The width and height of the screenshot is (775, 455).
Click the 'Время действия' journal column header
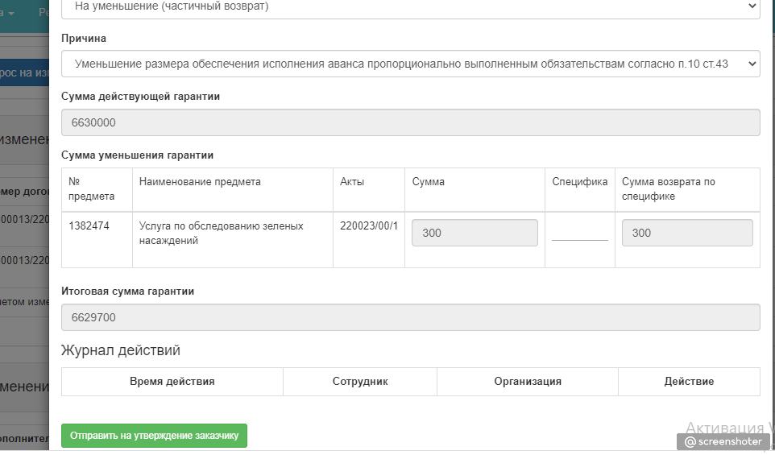tap(172, 382)
